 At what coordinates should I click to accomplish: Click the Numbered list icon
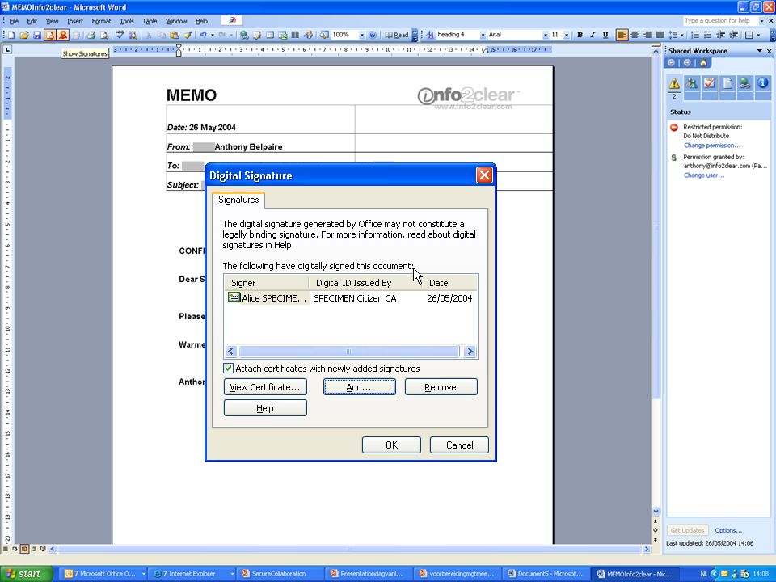pyautogui.click(x=695, y=35)
